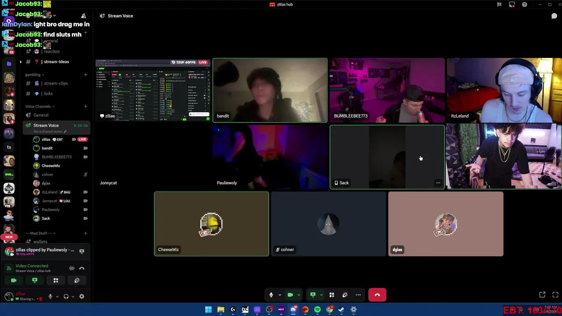Open File Explorer from taskbar
The width and height of the screenshot is (562, 316).
point(221,310)
